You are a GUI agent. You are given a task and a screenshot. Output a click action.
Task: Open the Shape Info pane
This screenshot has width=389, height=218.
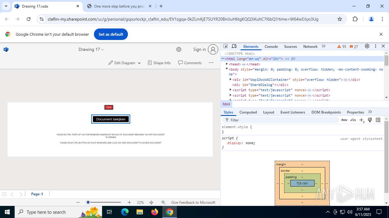pos(159,63)
